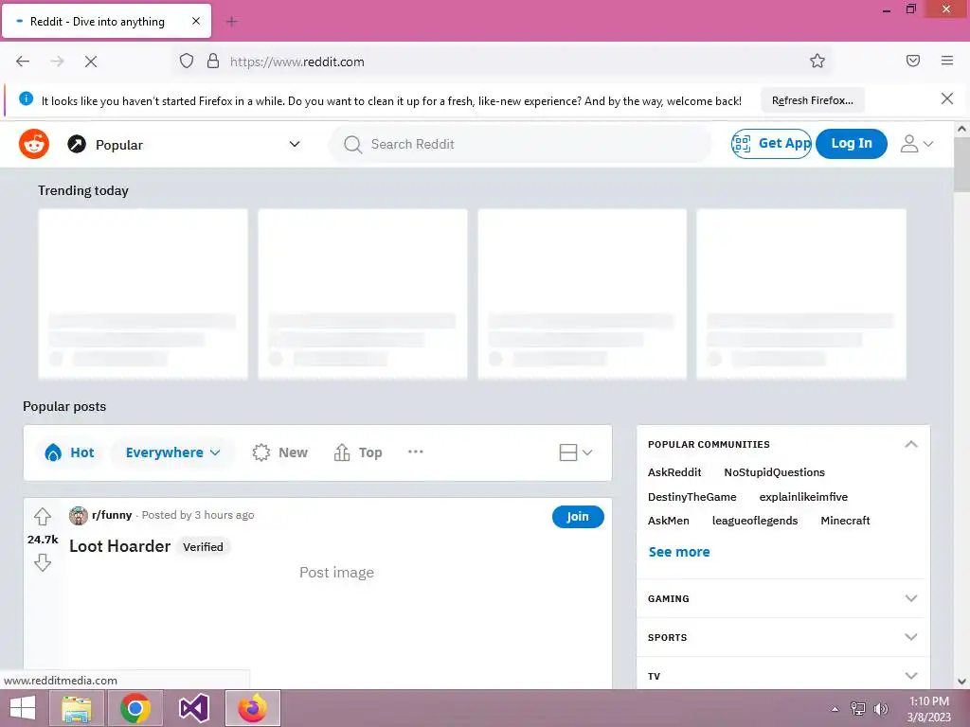Click the volume speaker tray icon
Image resolution: width=970 pixels, height=727 pixels.
[x=880, y=709]
